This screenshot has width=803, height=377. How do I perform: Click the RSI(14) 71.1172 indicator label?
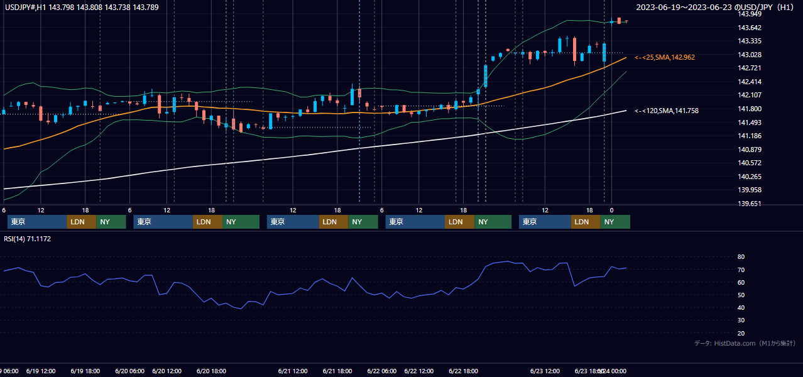click(28, 239)
